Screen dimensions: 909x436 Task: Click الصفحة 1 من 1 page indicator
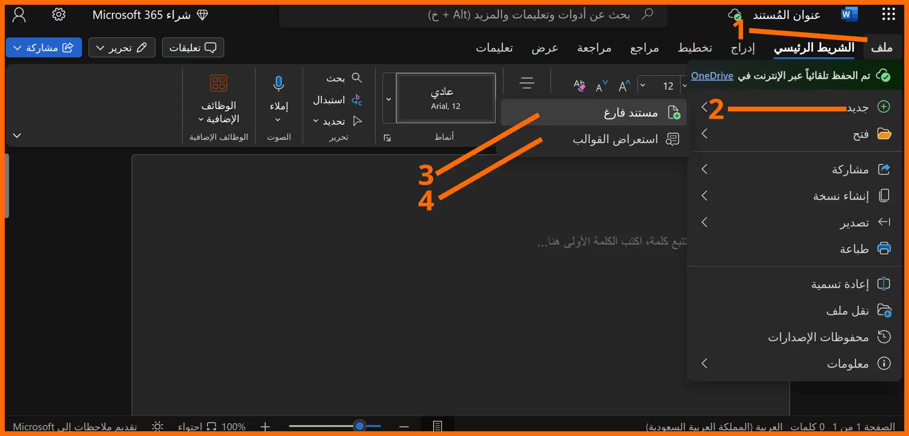(x=864, y=427)
